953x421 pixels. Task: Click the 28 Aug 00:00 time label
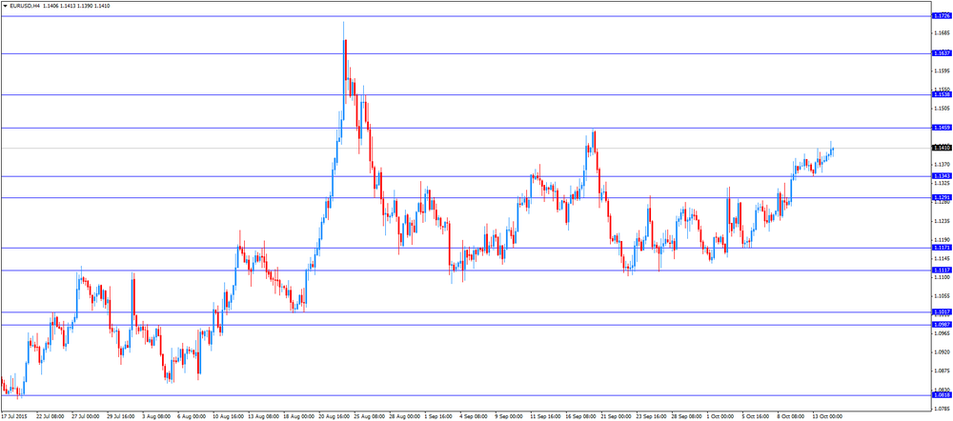coord(405,417)
